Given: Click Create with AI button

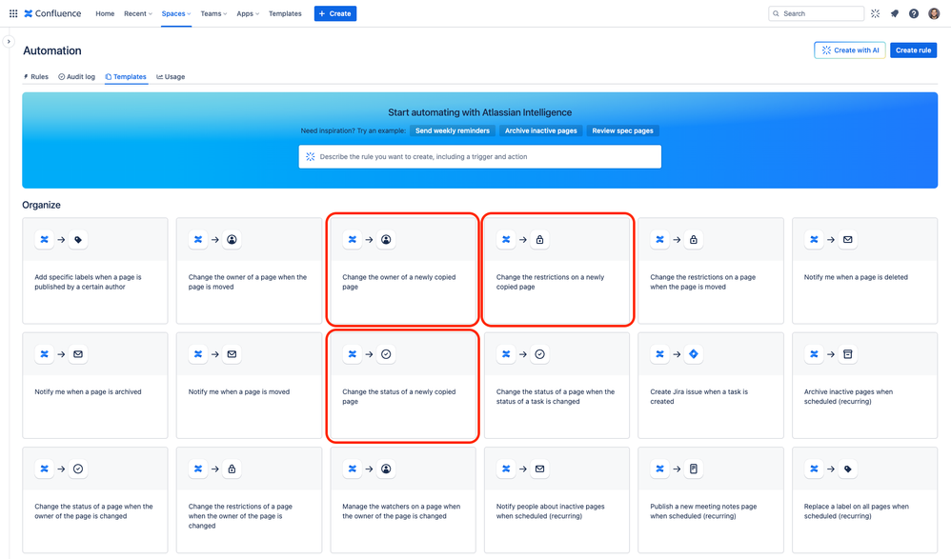Looking at the screenshot, I should pos(850,50).
